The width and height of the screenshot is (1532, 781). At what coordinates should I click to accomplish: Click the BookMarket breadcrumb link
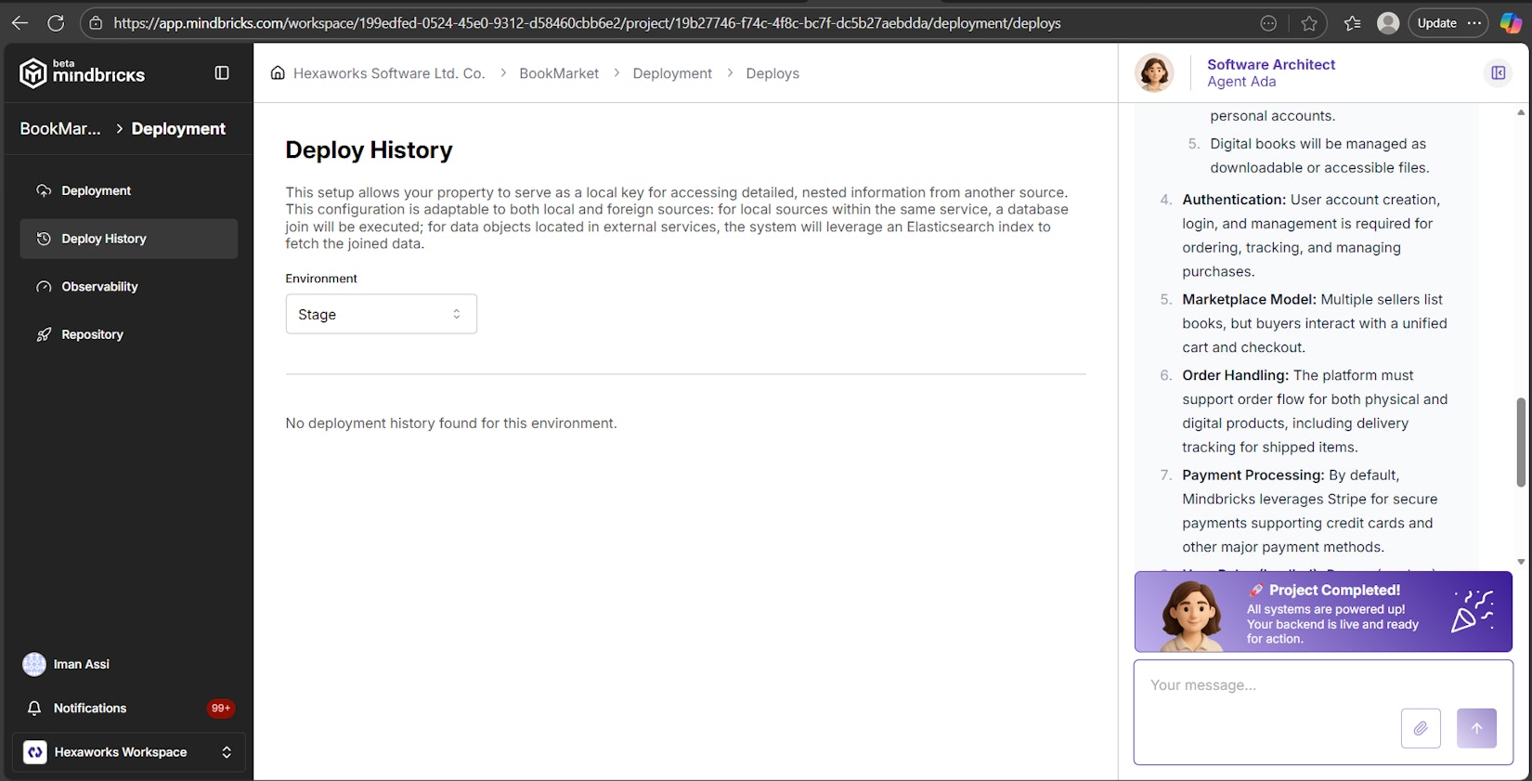pos(558,73)
